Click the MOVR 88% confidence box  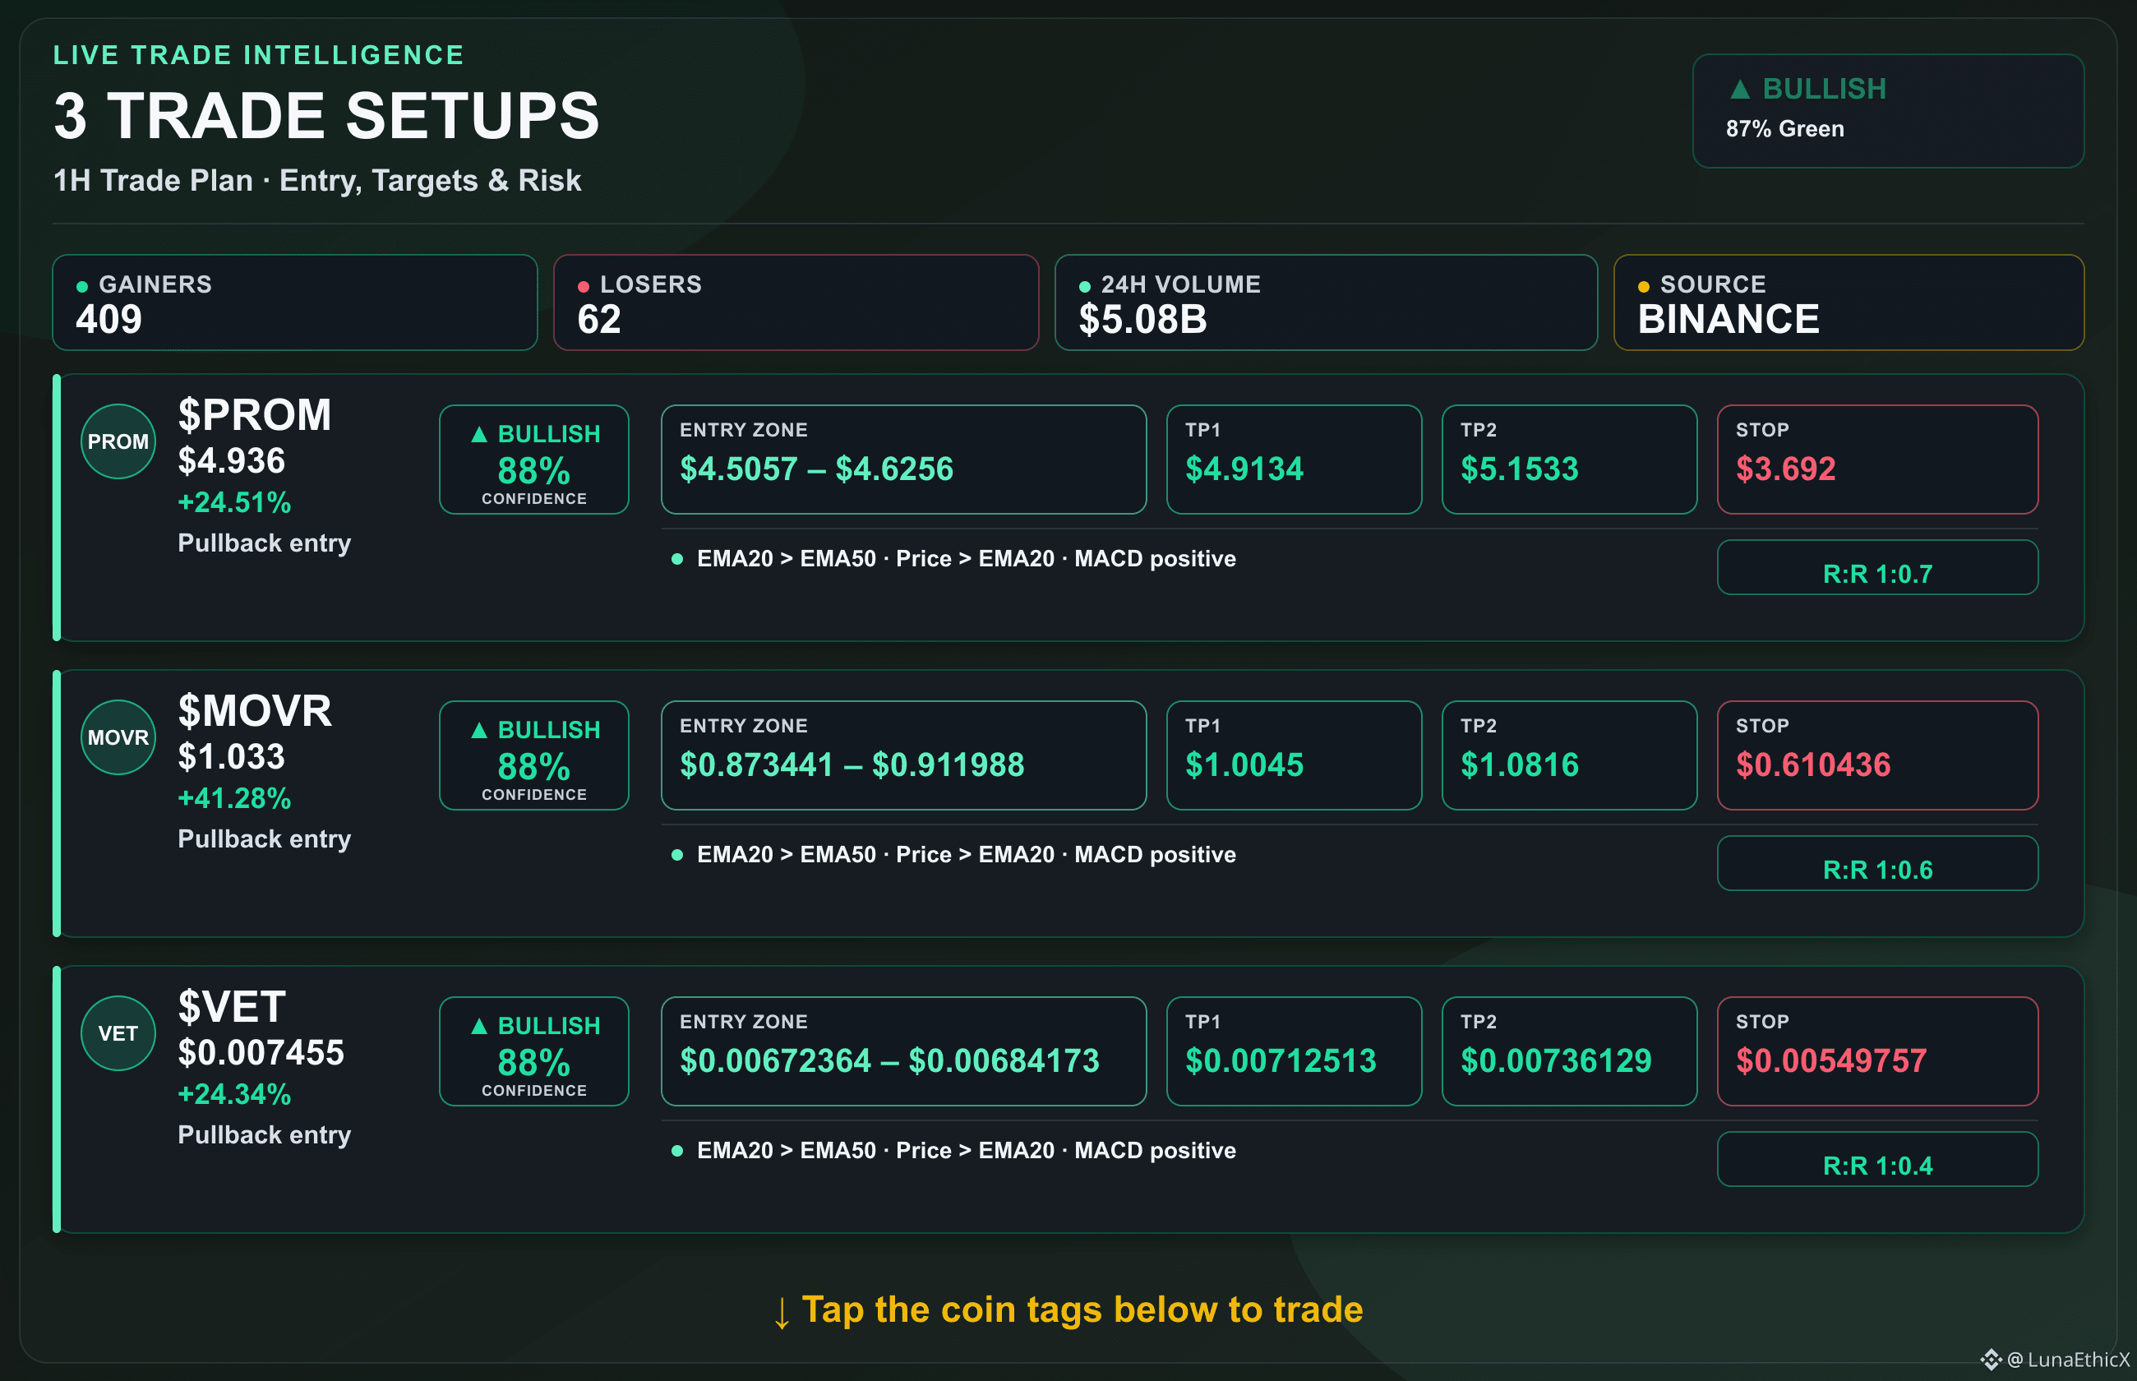pos(534,755)
